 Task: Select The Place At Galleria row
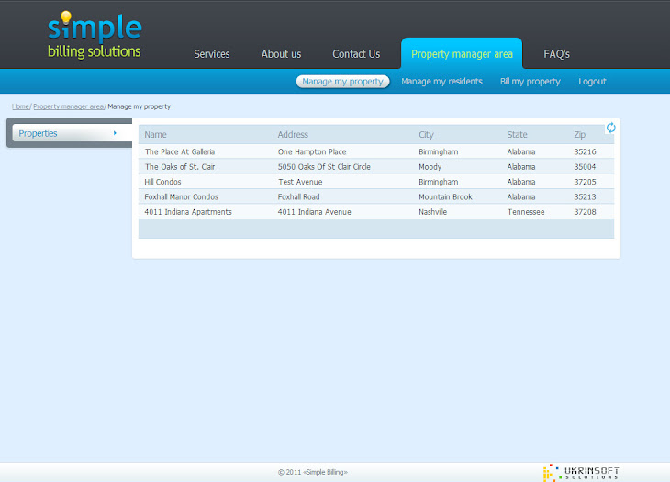(376, 151)
